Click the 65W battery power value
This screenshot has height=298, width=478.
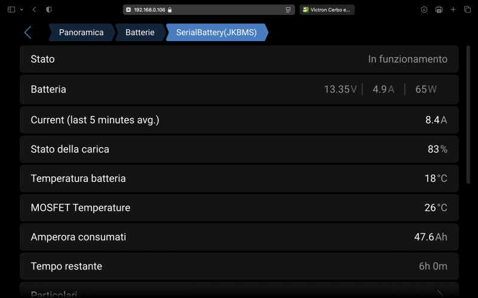click(x=426, y=89)
